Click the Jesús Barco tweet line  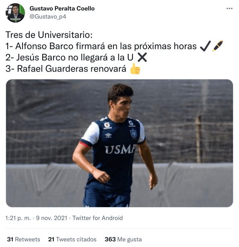tap(69, 57)
